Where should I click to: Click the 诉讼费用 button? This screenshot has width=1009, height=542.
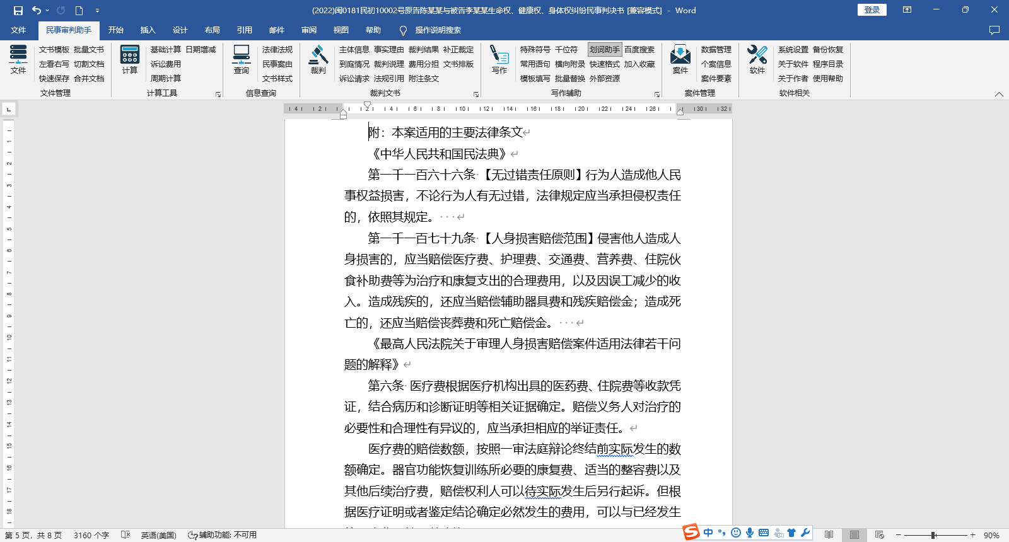pos(166,64)
